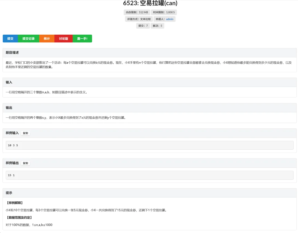Open the admin profile link
The image size is (298, 233).
pos(169,19)
